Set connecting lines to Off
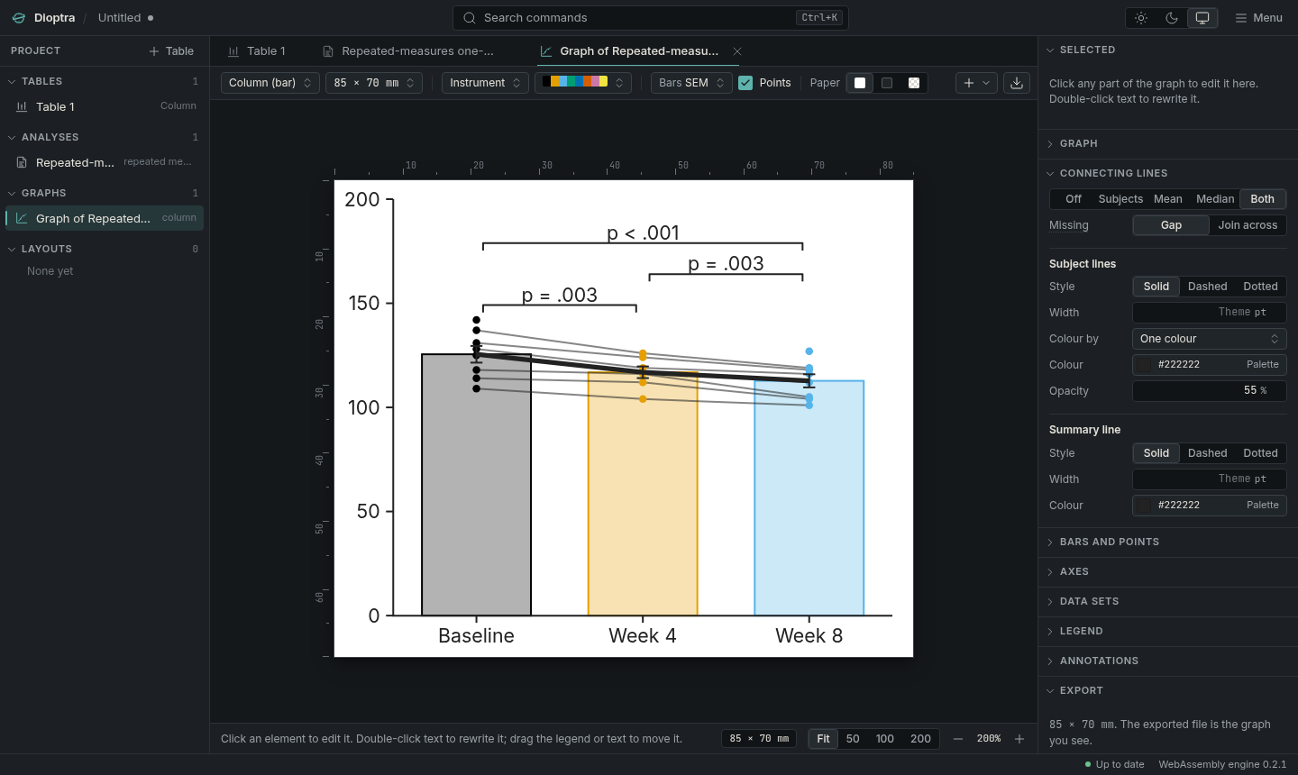The height and width of the screenshot is (775, 1298). 1073,199
